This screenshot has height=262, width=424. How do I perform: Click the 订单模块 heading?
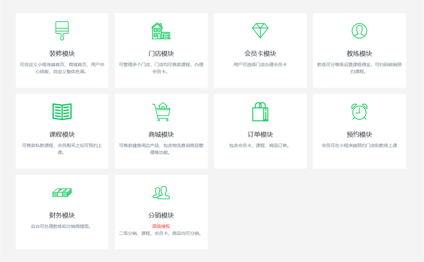[260, 134]
